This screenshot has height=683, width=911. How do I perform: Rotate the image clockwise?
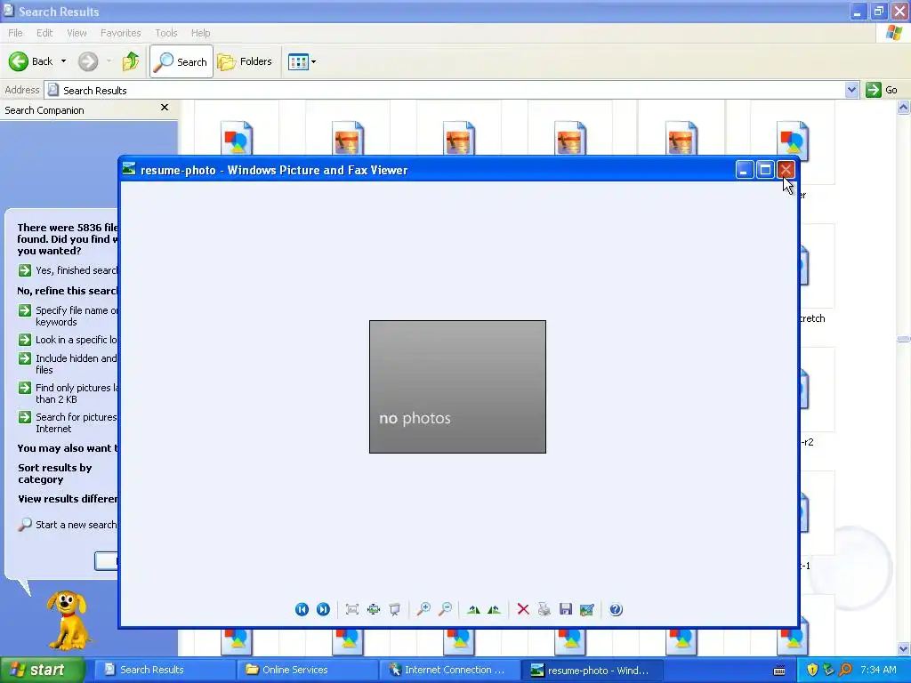(473, 609)
